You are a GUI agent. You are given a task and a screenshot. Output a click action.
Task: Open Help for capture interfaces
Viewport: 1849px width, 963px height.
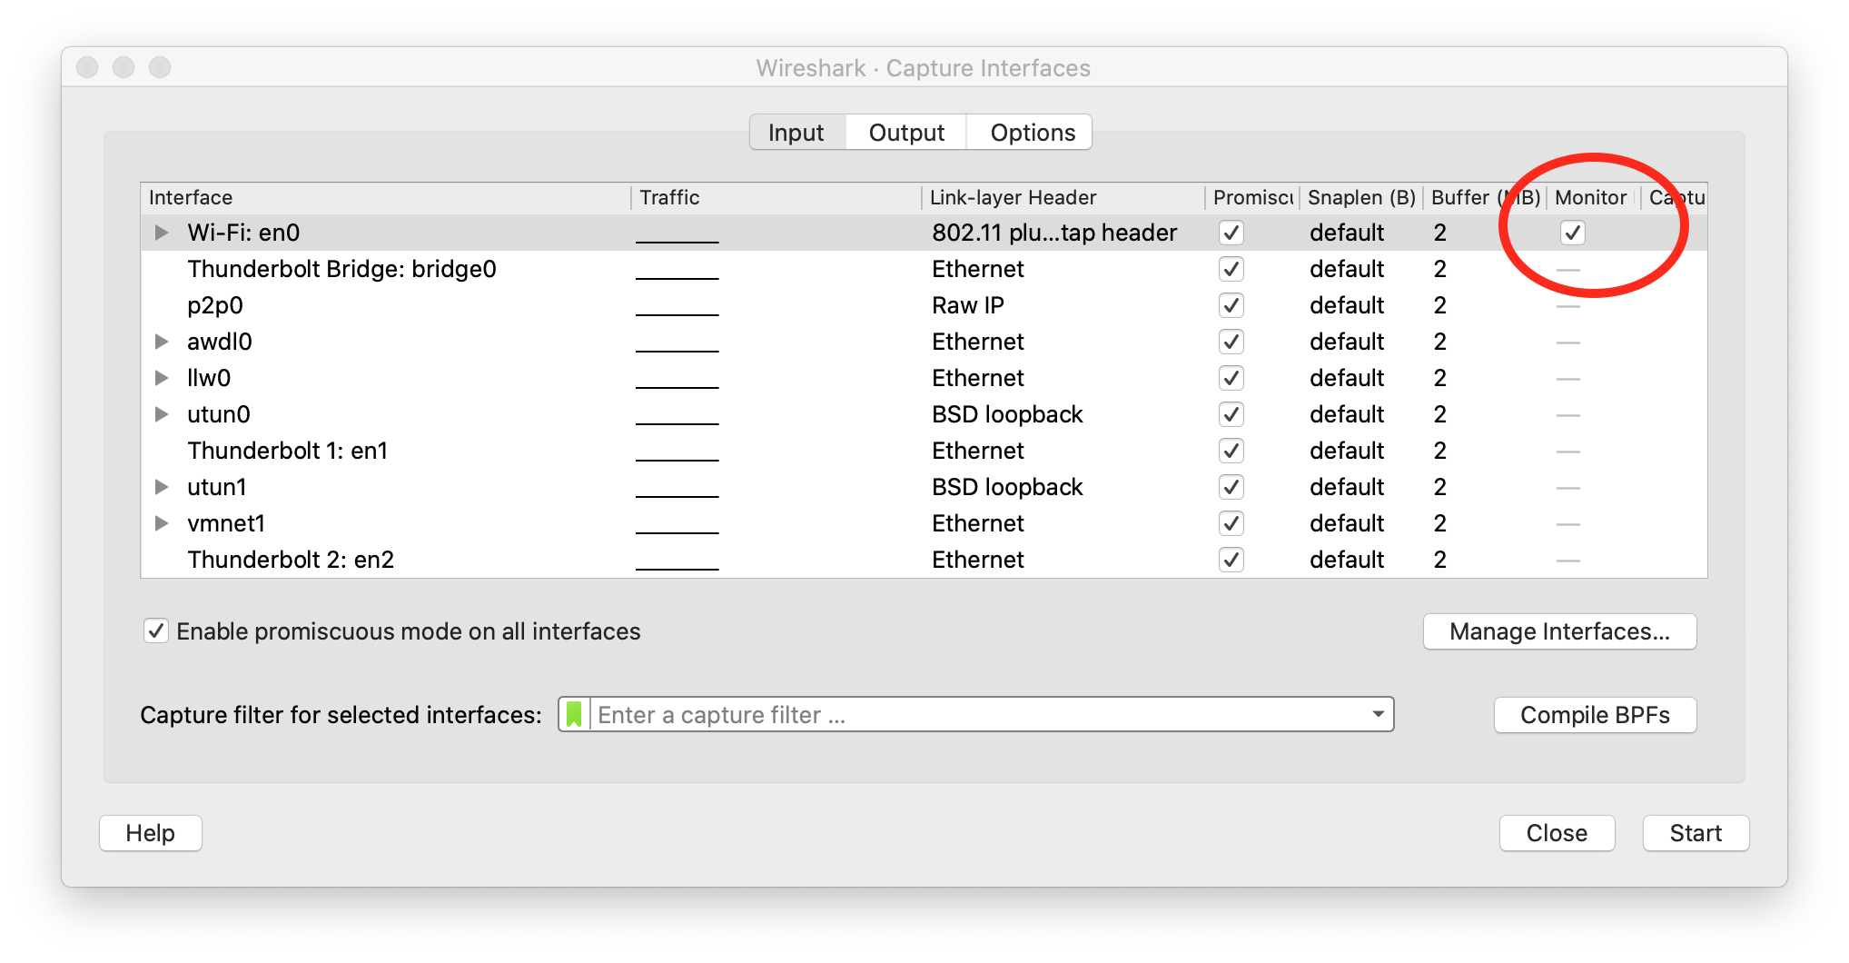coord(150,833)
